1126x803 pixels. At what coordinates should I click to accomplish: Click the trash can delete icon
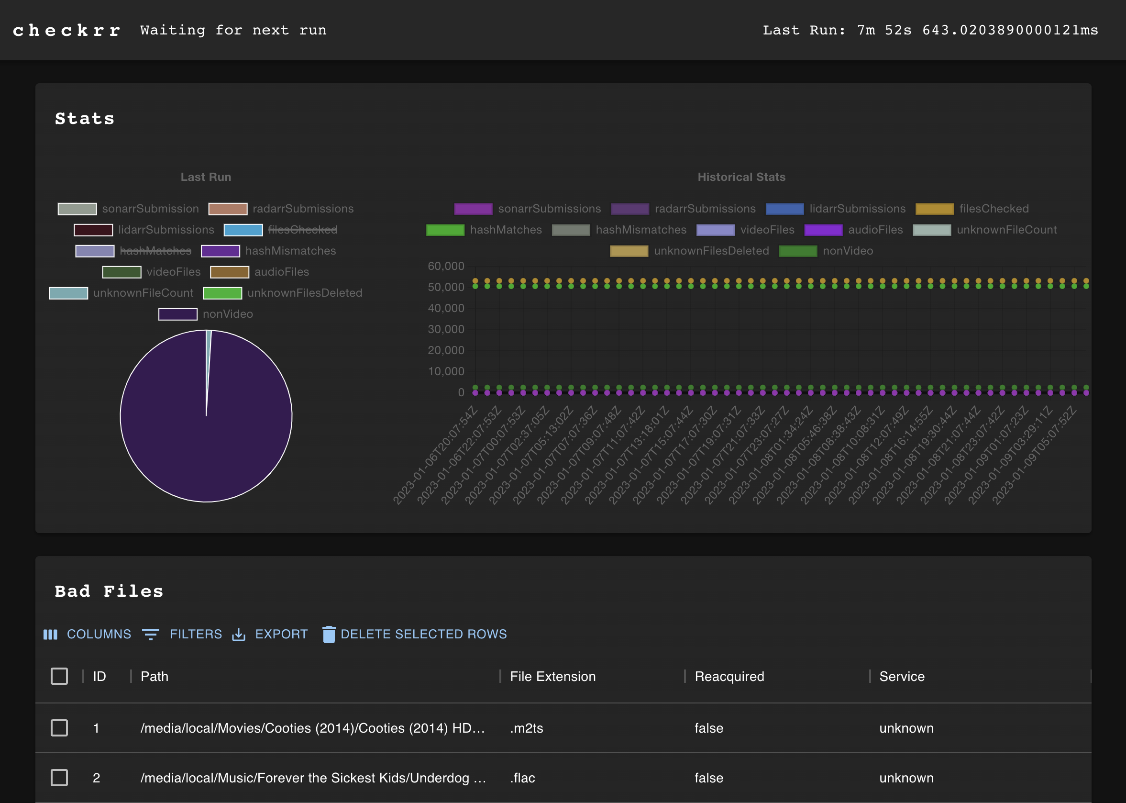tap(329, 635)
